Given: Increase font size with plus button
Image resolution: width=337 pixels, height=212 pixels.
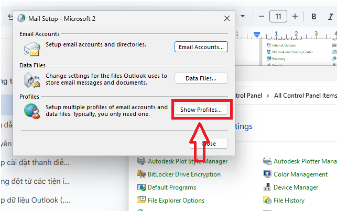Looking at the screenshot, I should tap(295, 16).
